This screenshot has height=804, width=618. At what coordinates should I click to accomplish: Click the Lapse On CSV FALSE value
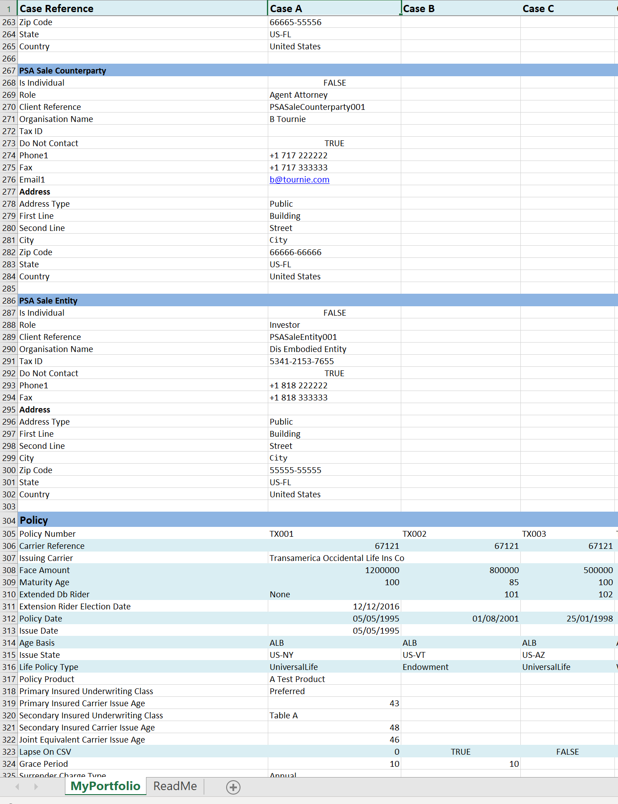567,752
